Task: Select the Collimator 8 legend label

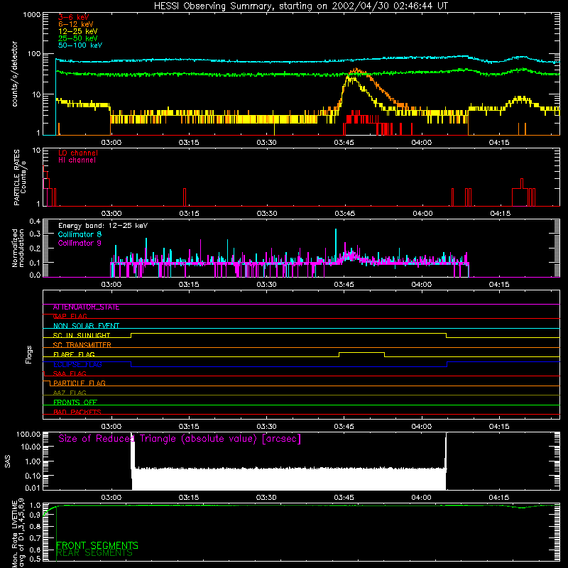Action: (80, 234)
